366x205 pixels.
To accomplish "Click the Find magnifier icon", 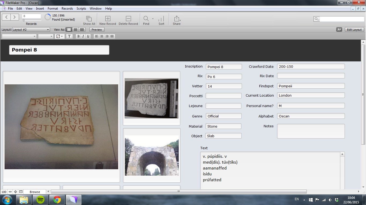I will [x=146, y=19].
